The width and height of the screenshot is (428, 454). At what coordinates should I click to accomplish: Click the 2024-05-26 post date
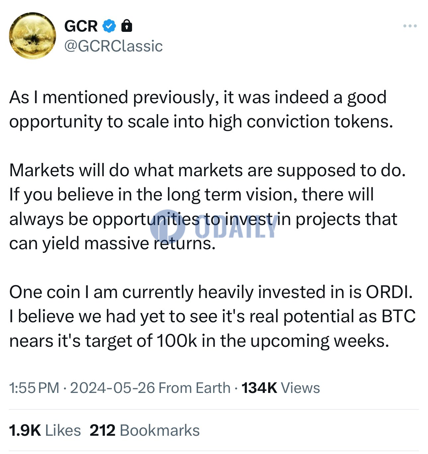[x=112, y=388]
